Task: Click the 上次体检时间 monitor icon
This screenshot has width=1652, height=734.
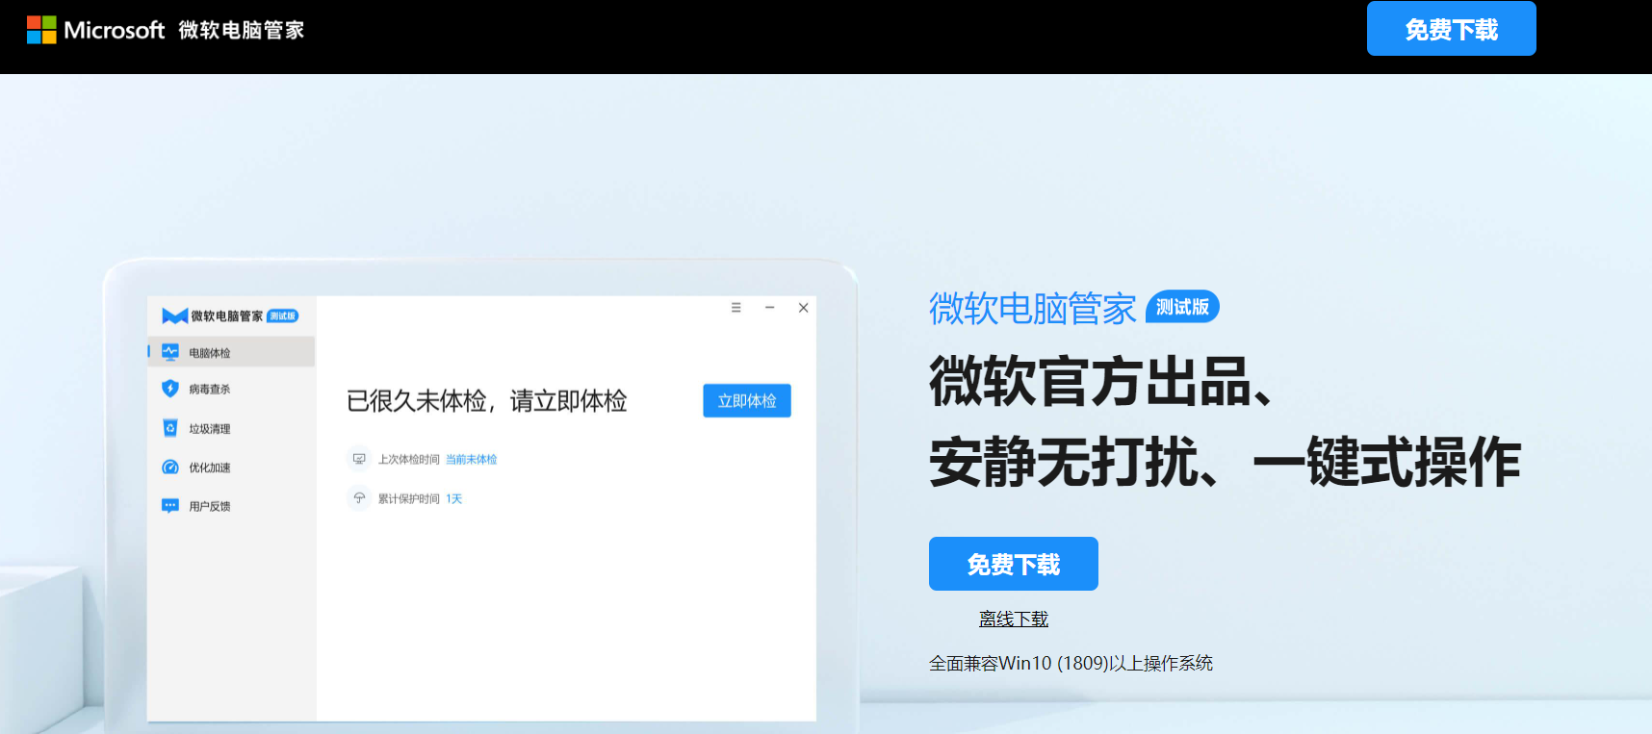Action: 359,459
